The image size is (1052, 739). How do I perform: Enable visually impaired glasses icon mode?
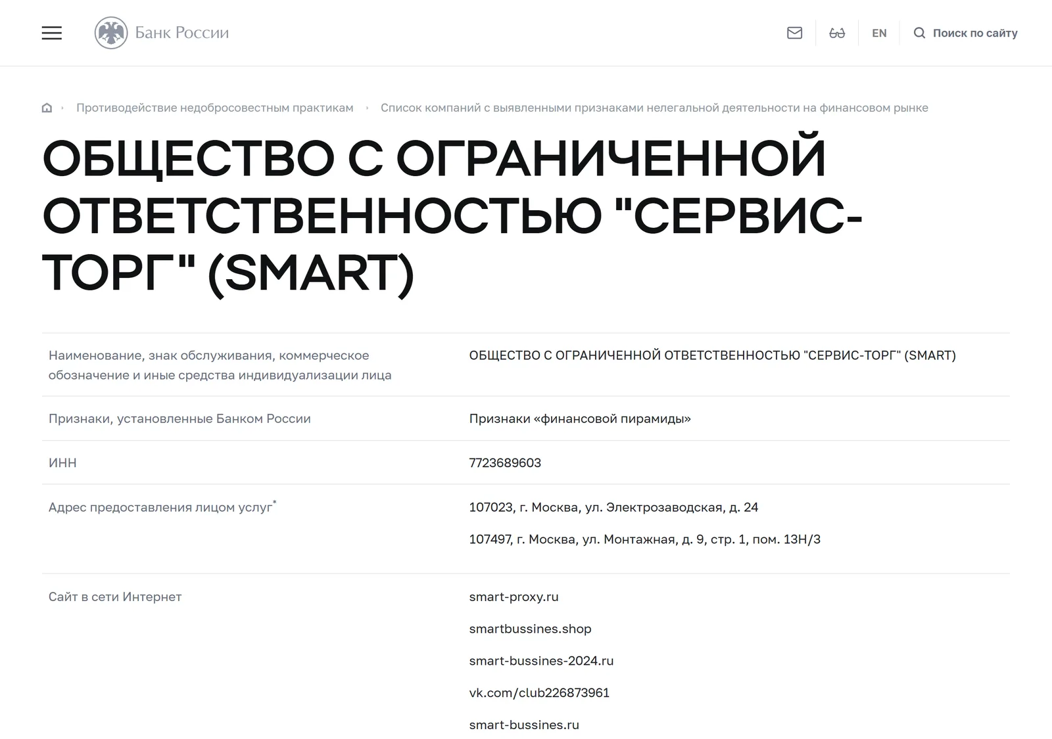click(837, 33)
